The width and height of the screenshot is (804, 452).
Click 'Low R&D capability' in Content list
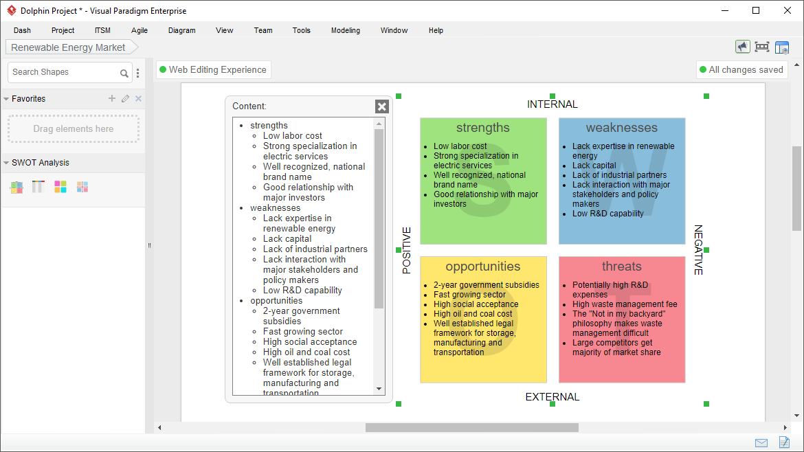pyautogui.click(x=302, y=290)
